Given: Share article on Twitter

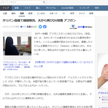Looking at the screenshot, I should 40,27.
